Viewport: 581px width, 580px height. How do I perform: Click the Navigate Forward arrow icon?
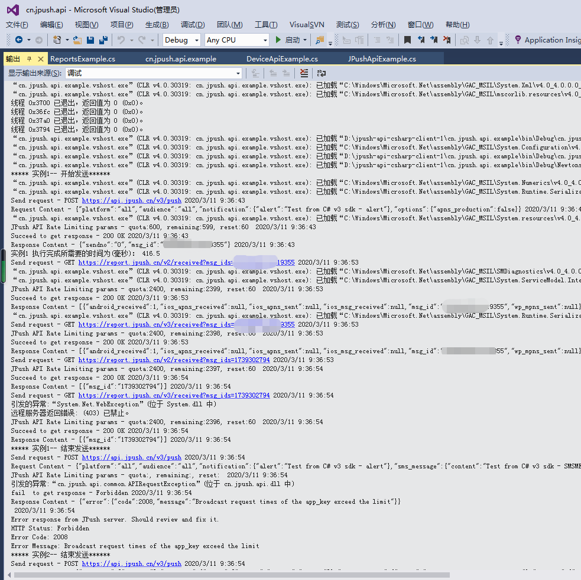39,40
